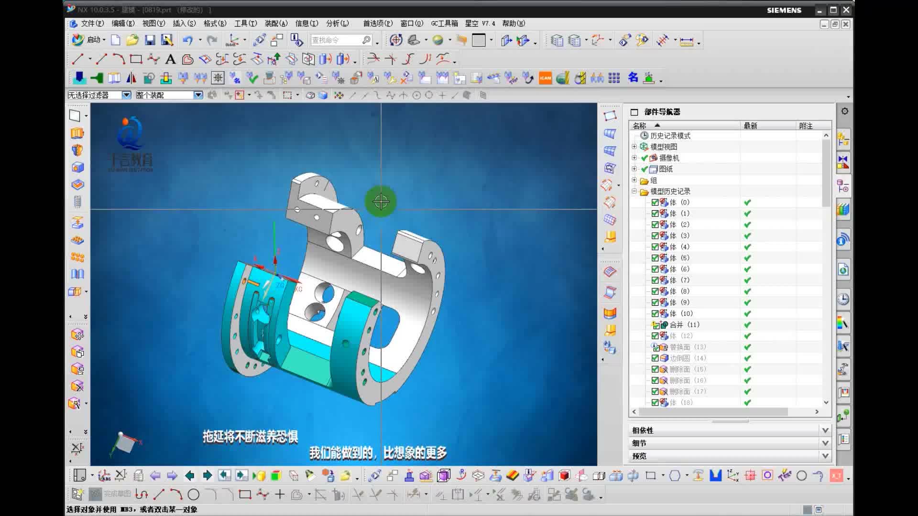
Task: Uncheck feature 体 (0) checkbox
Action: click(x=655, y=202)
